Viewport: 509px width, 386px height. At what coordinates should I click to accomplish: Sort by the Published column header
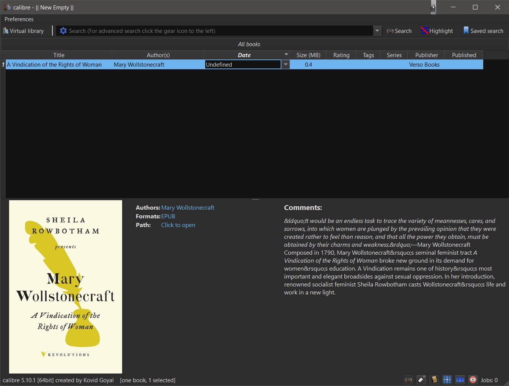tap(464, 55)
